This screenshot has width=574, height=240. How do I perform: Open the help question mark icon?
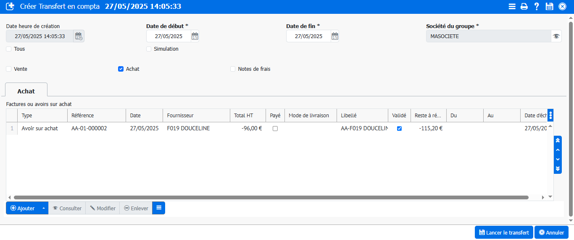(x=537, y=6)
